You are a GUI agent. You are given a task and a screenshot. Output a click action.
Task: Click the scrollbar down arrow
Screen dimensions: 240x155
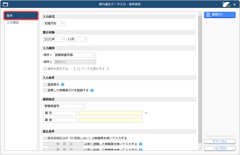pos(200,149)
